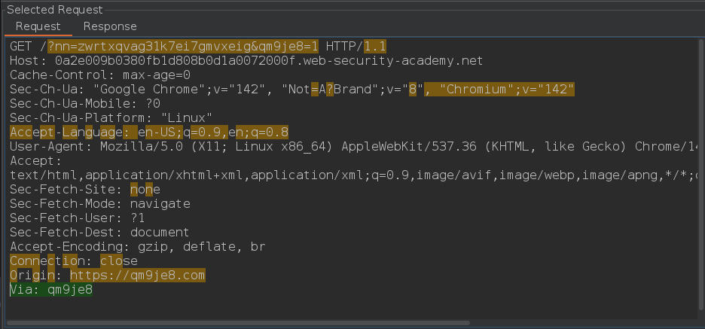Click the User-Agent Mozilla/5.0 line
Viewport: 705px width, 329px height.
[301, 147]
